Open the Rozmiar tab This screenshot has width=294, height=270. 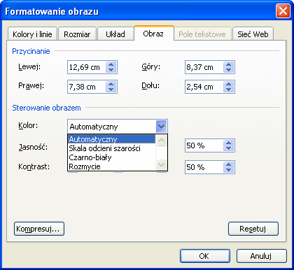[77, 34]
